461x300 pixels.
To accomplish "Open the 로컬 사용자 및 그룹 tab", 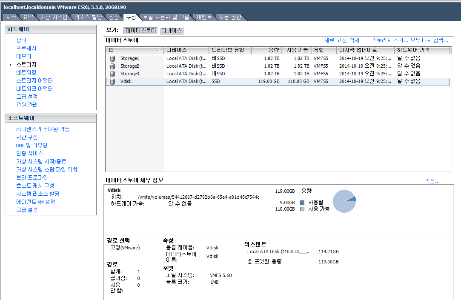I will point(166,17).
